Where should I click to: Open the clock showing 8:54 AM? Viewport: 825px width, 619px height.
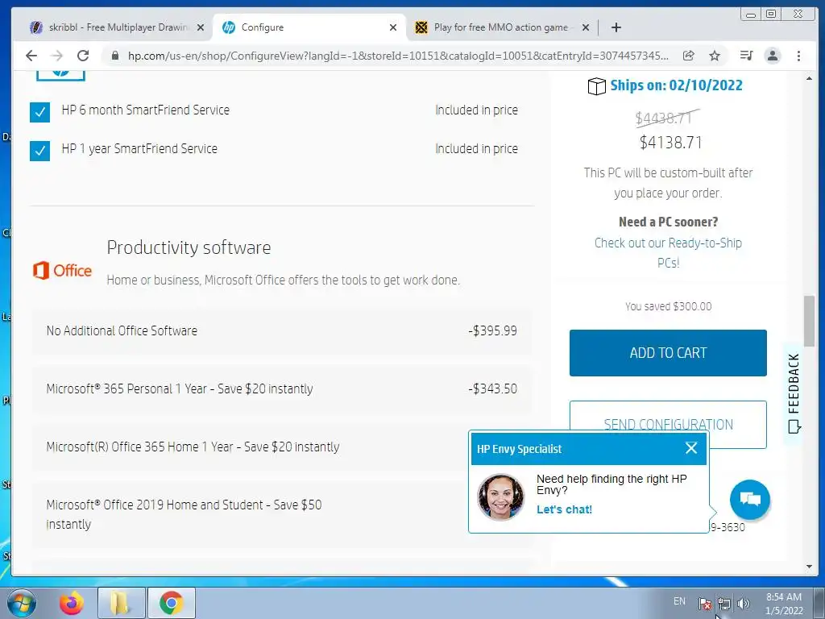784,604
